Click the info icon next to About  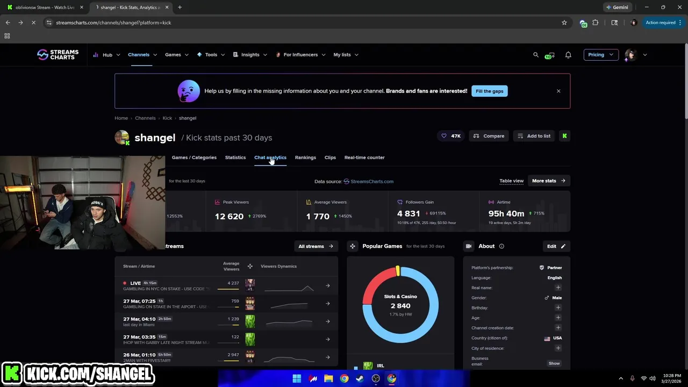[501, 246]
